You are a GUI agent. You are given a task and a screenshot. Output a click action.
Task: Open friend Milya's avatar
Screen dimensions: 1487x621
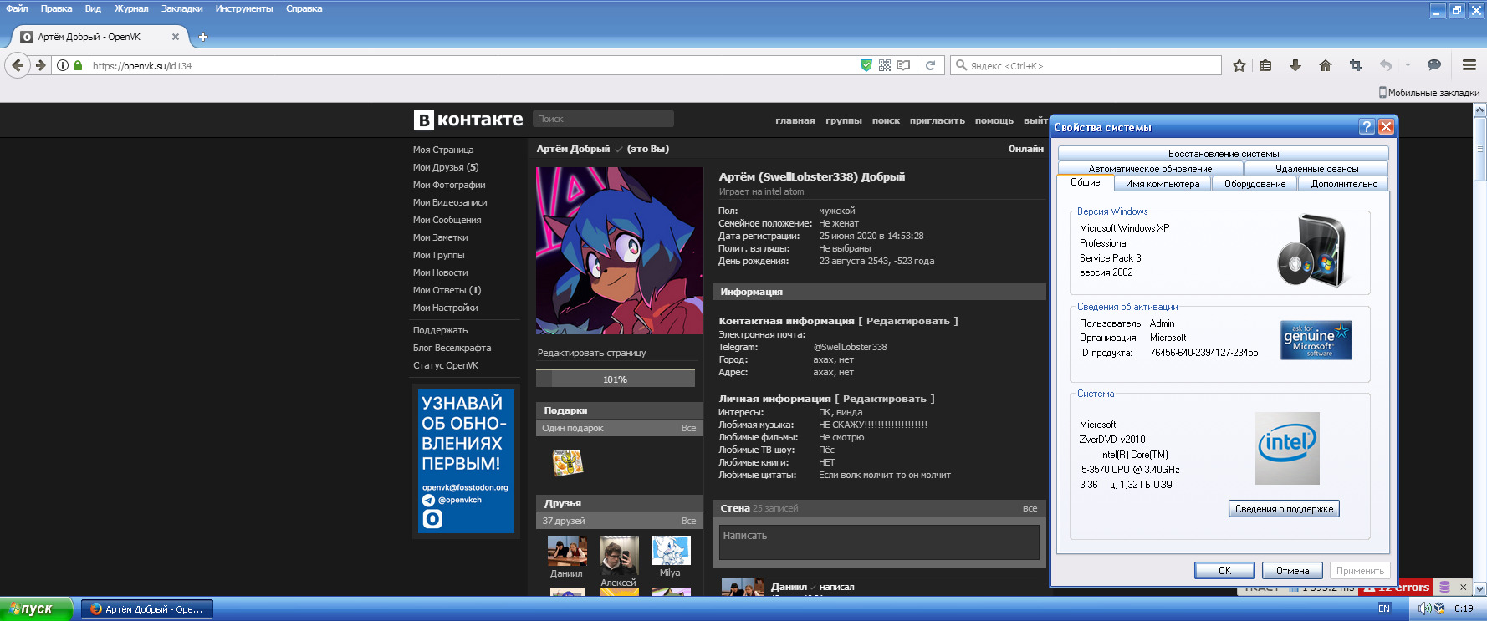click(671, 551)
